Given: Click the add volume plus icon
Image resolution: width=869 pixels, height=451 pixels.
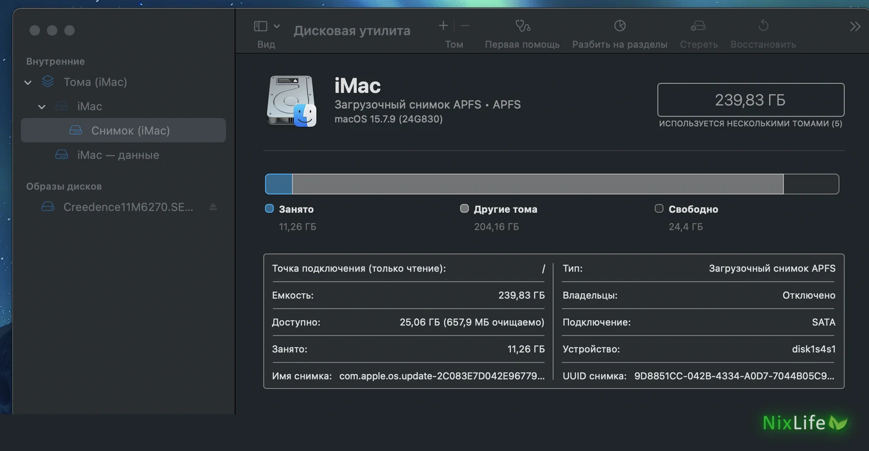Looking at the screenshot, I should click(x=443, y=26).
